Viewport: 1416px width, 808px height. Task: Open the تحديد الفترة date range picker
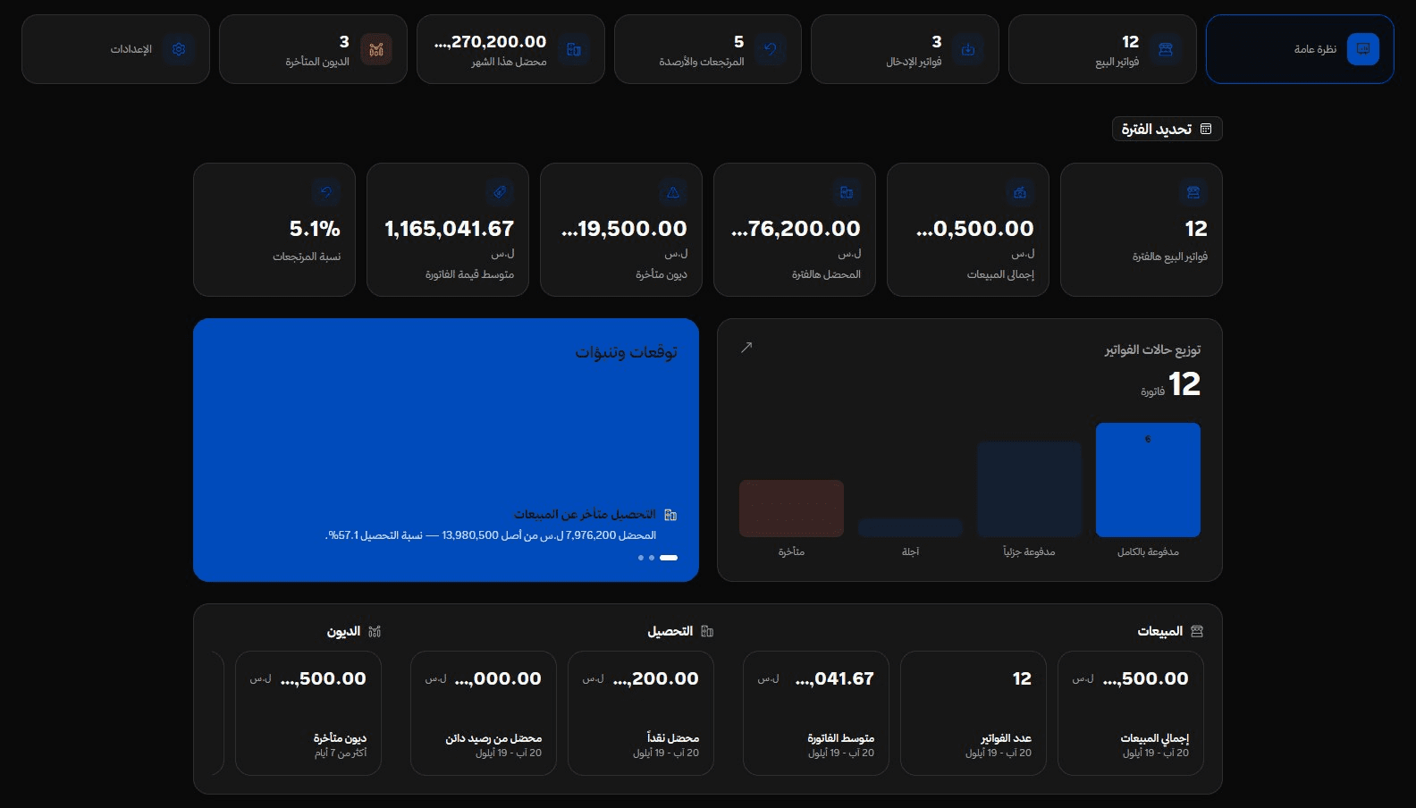(1167, 129)
